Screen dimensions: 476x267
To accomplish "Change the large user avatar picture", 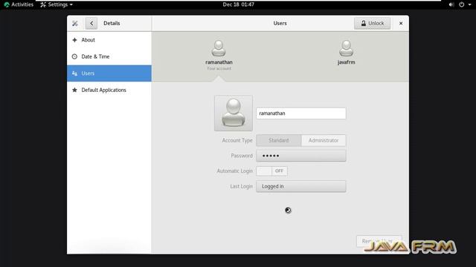I will coord(234,113).
